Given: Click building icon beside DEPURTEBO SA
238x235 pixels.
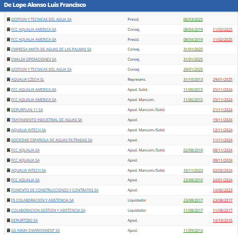Looking at the screenshot, I should click(x=9, y=220).
